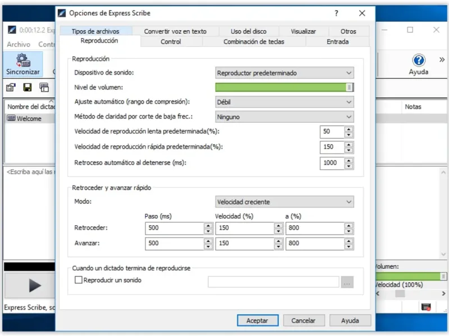Click the Retroceder Paso field showing 500
The width and height of the screenshot is (449, 336).
[175, 228]
